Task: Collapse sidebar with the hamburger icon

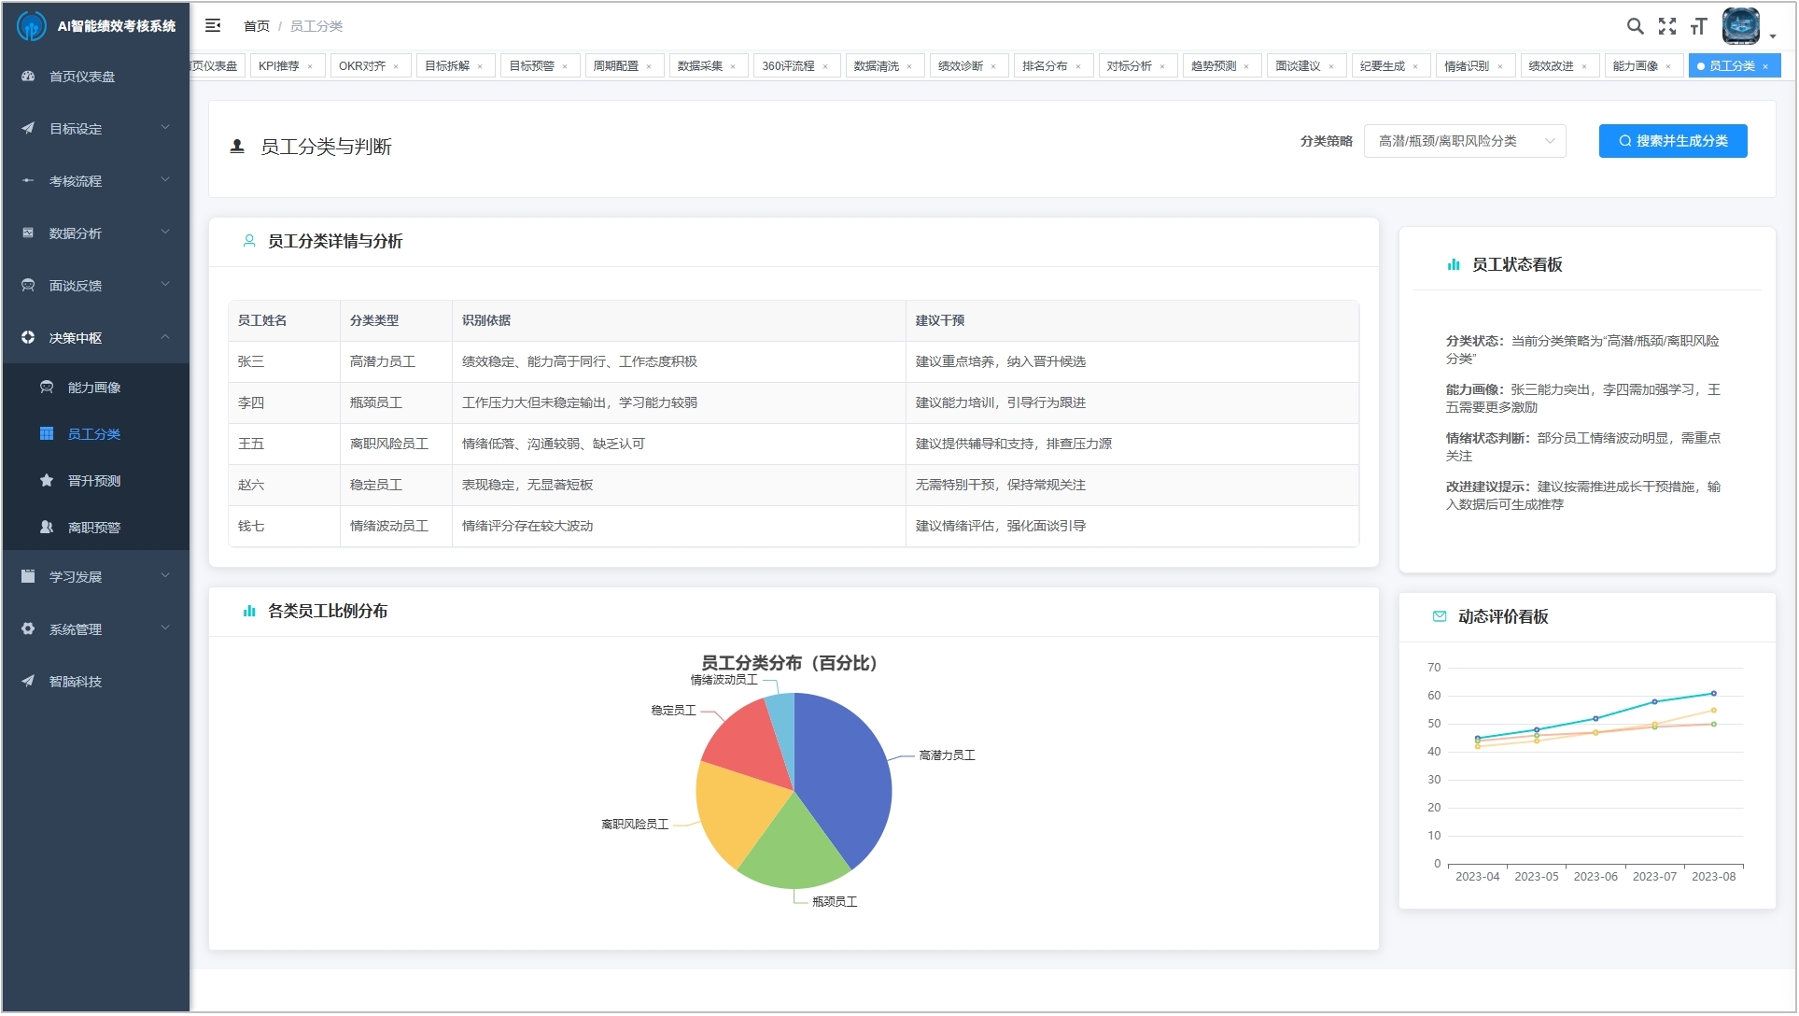Action: (x=213, y=26)
